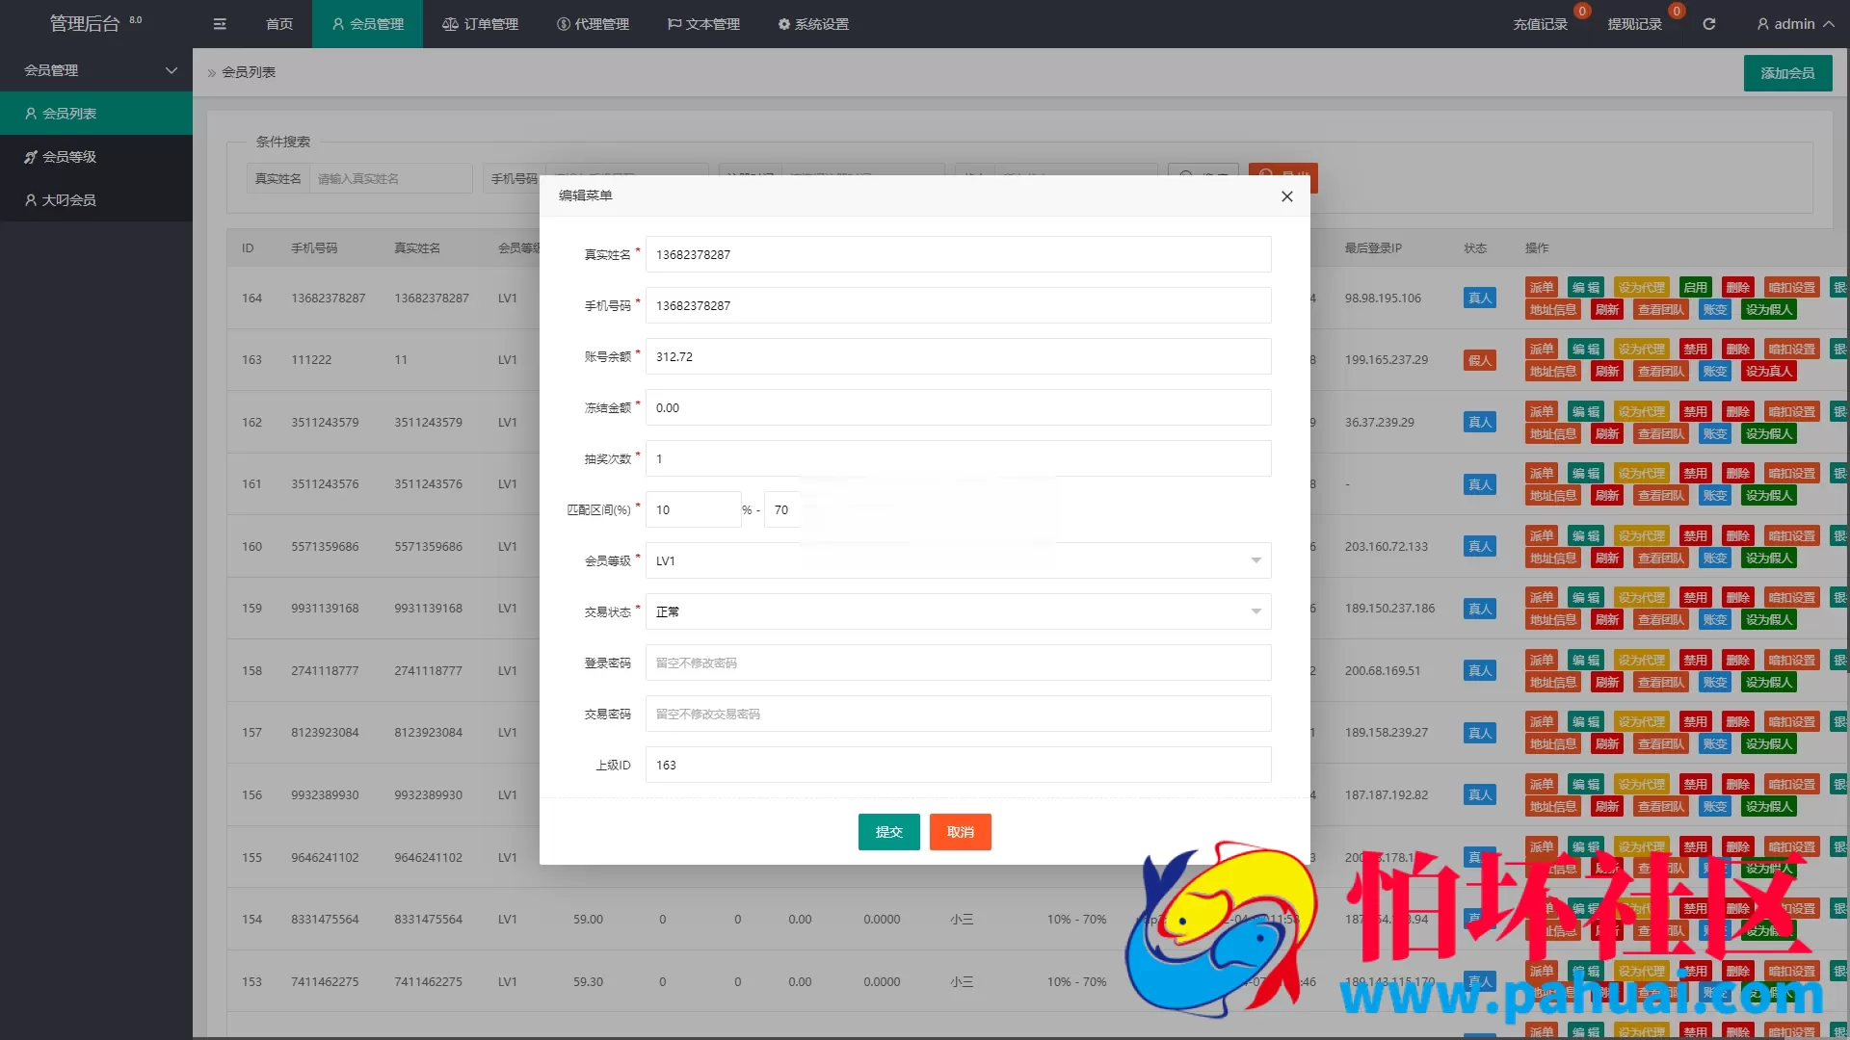The width and height of the screenshot is (1850, 1040).
Task: Open 会员等级 in the sidebar
Action: 69,157
